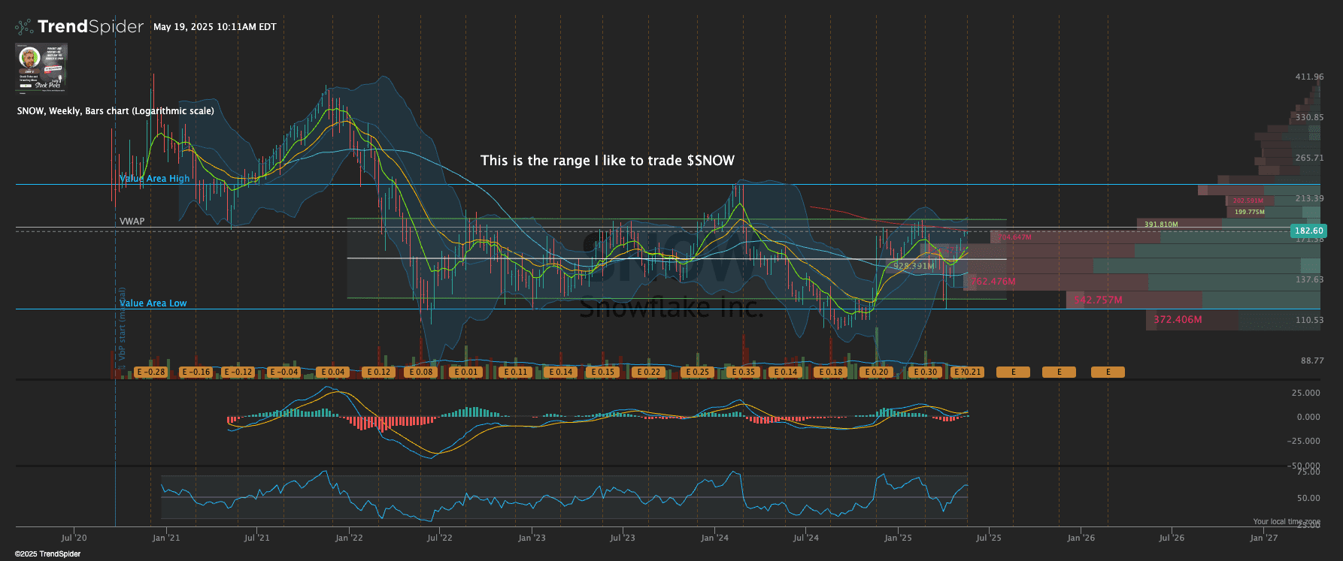Click the ©2025 TrendSpider copyright text
Screen dimensions: 1343x561
pos(47,554)
